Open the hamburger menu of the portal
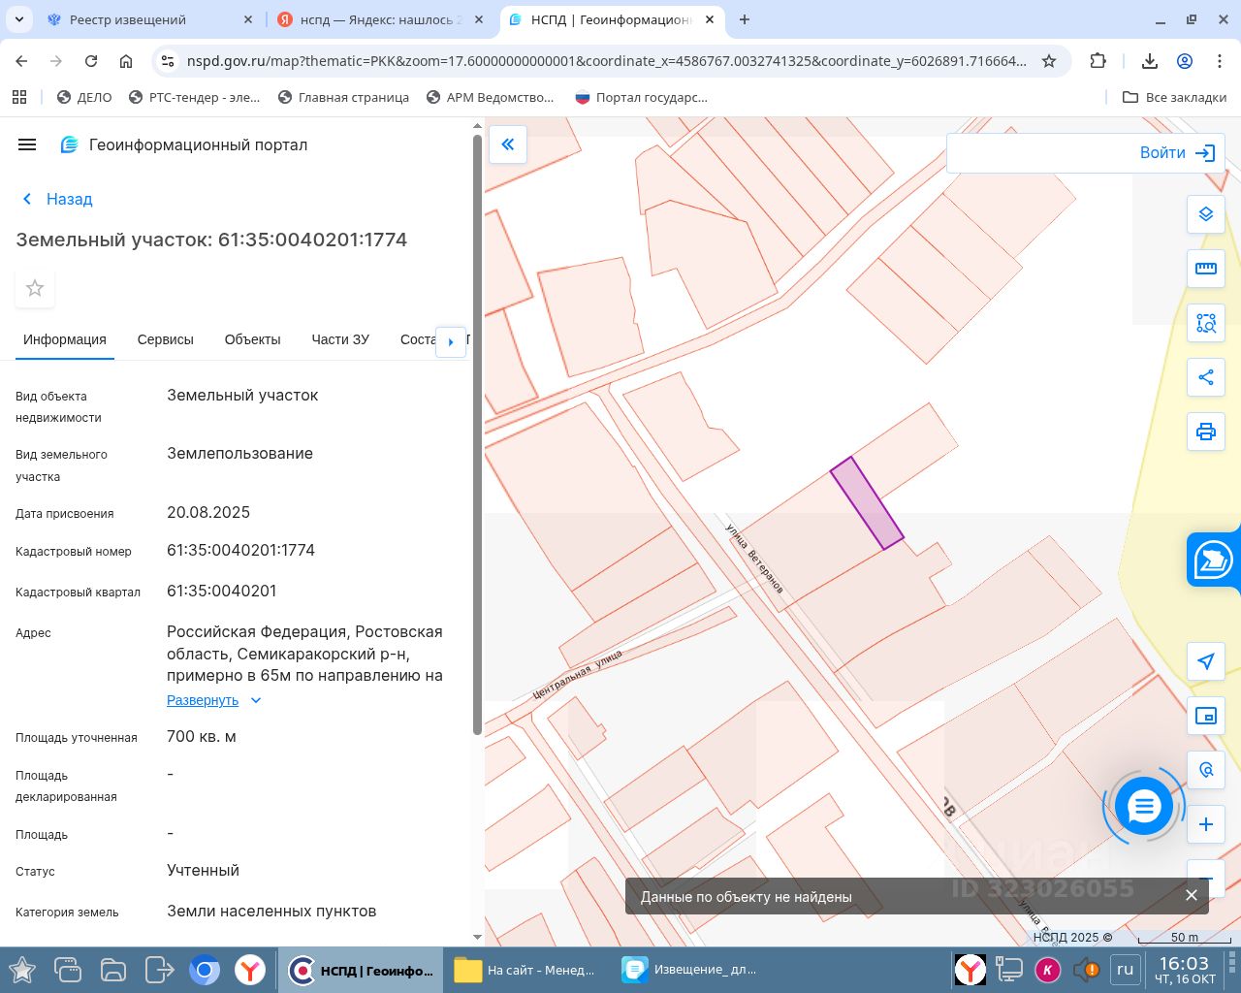 [x=27, y=144]
